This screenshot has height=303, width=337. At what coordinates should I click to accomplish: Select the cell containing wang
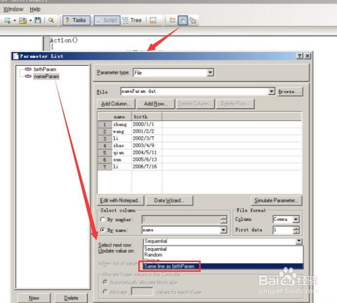(122, 132)
